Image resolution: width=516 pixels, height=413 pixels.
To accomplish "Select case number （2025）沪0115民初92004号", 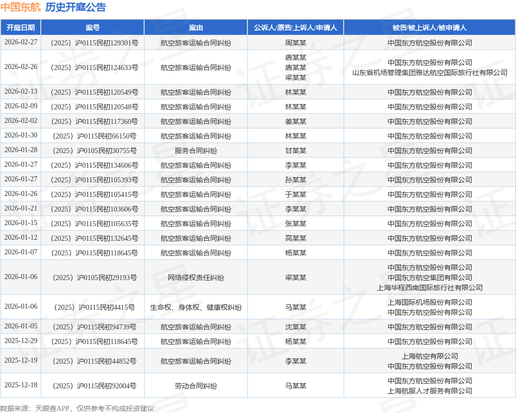I will (x=93, y=386).
